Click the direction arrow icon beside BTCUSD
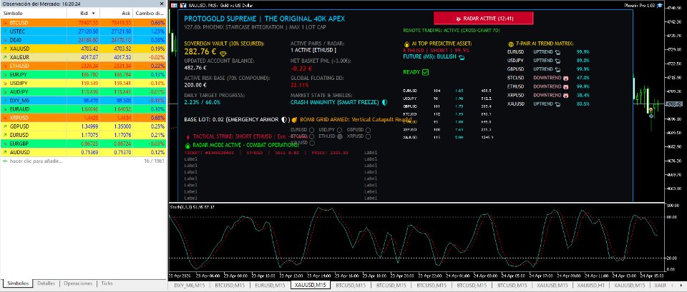Image resolution: width=687 pixels, height=292 pixels. click(5, 23)
